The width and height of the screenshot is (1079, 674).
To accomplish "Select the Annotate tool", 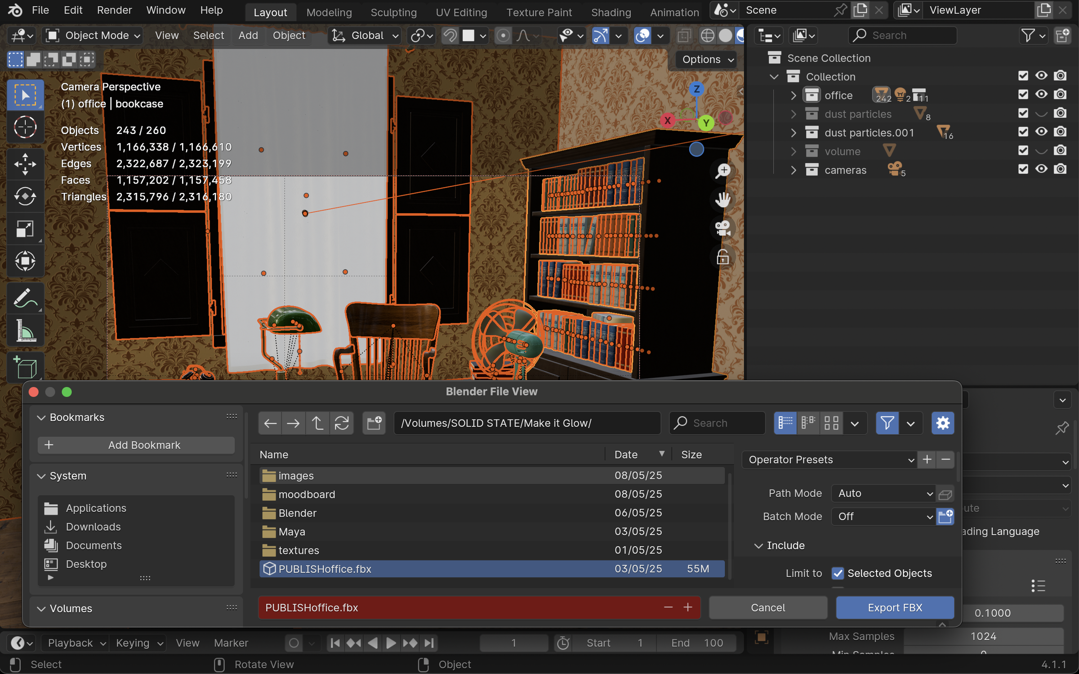I will (25, 298).
